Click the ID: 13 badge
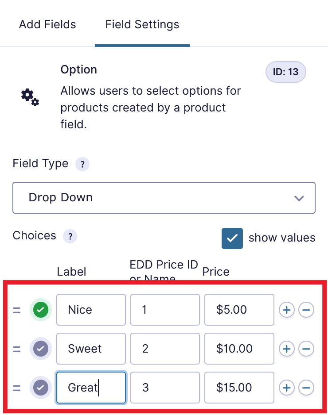Viewport: 328px width, 415px height. [x=285, y=72]
